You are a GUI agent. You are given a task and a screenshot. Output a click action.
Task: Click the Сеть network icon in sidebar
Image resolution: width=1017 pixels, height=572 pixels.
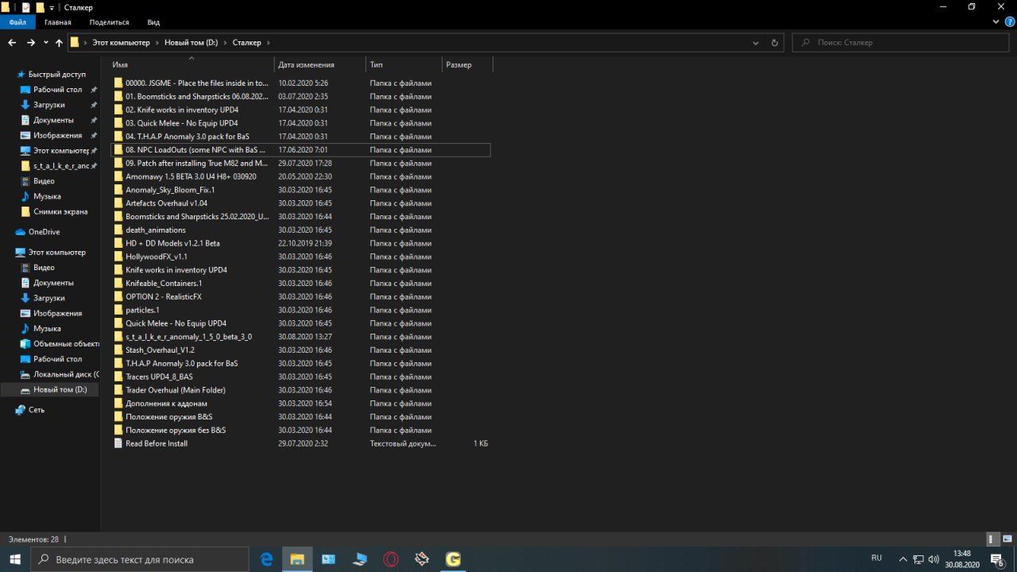point(21,410)
